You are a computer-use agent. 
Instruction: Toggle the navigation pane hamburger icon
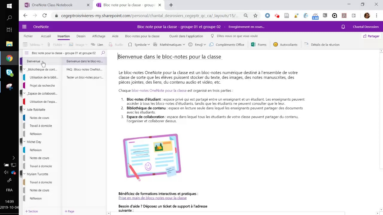click(x=26, y=53)
